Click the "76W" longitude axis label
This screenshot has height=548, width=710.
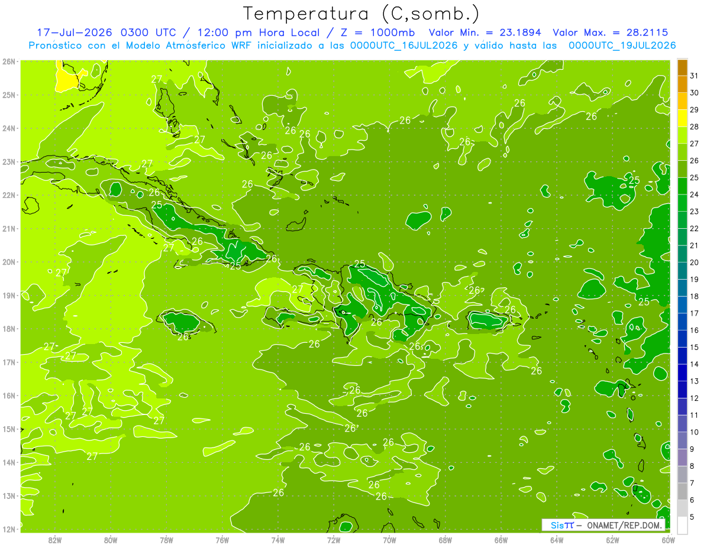[x=222, y=540]
